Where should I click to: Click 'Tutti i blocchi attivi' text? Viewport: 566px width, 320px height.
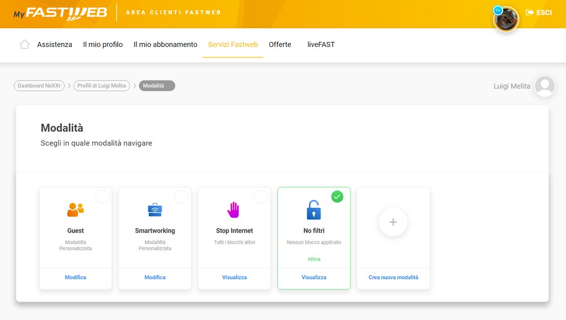pyautogui.click(x=234, y=242)
